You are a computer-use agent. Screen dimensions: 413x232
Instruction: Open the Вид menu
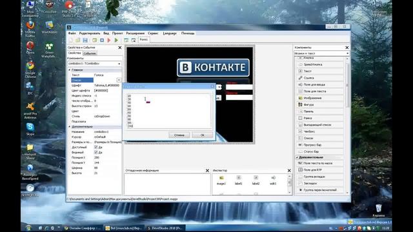106,34
